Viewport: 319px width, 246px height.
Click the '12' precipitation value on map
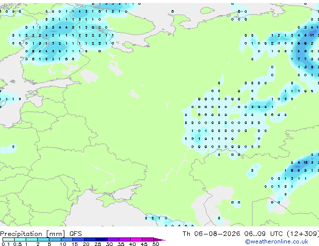click(305, 162)
